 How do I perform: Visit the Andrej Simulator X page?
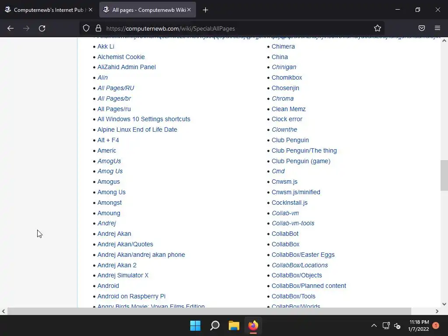(123, 276)
